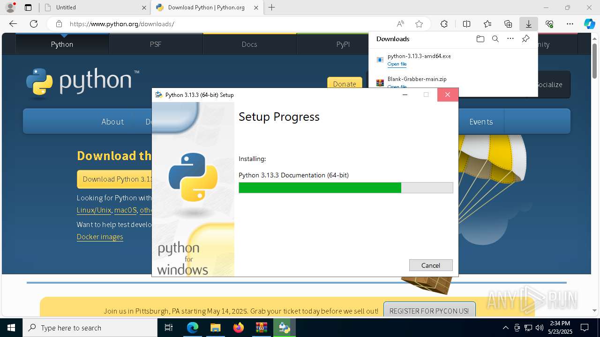The height and width of the screenshot is (337, 600).
Task: View site information padlock icon
Action: [x=59, y=24]
